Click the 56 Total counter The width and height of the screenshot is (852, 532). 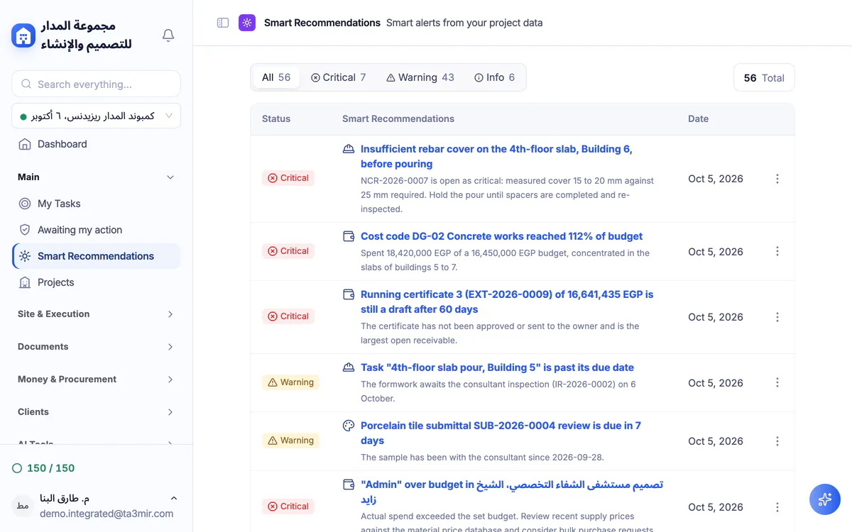click(x=764, y=78)
